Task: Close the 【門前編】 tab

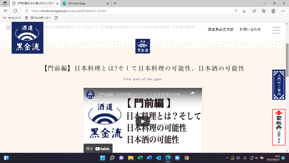Action: (x=57, y=3)
